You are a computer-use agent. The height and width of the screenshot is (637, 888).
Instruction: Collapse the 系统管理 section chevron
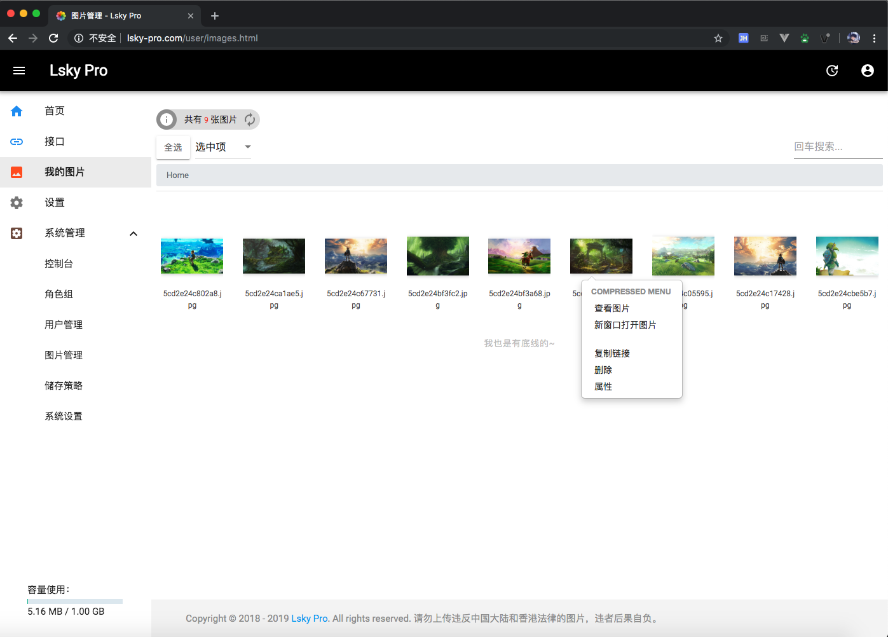coord(133,233)
